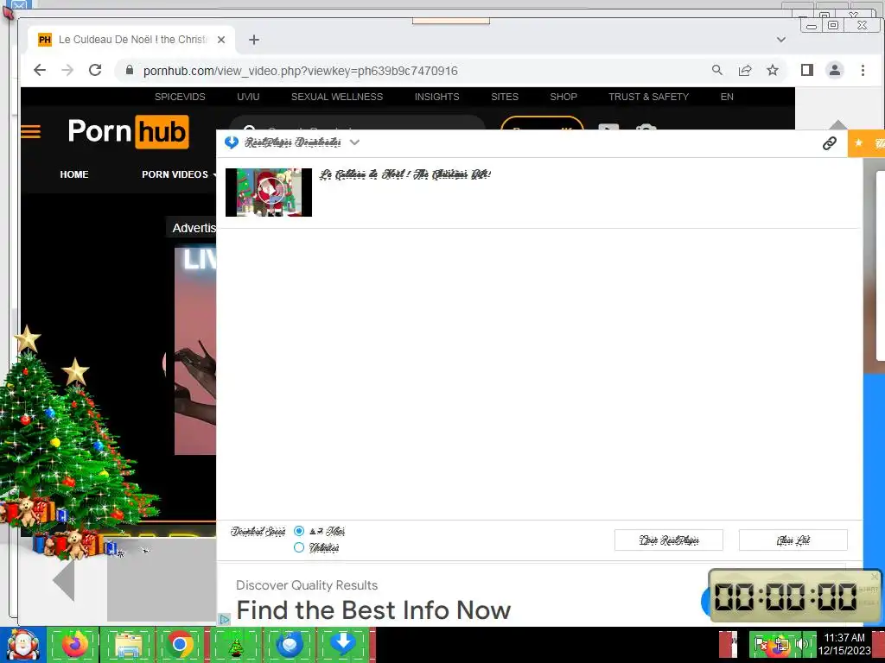
Task: Click the Open RealPlayer button
Action: [x=669, y=540]
